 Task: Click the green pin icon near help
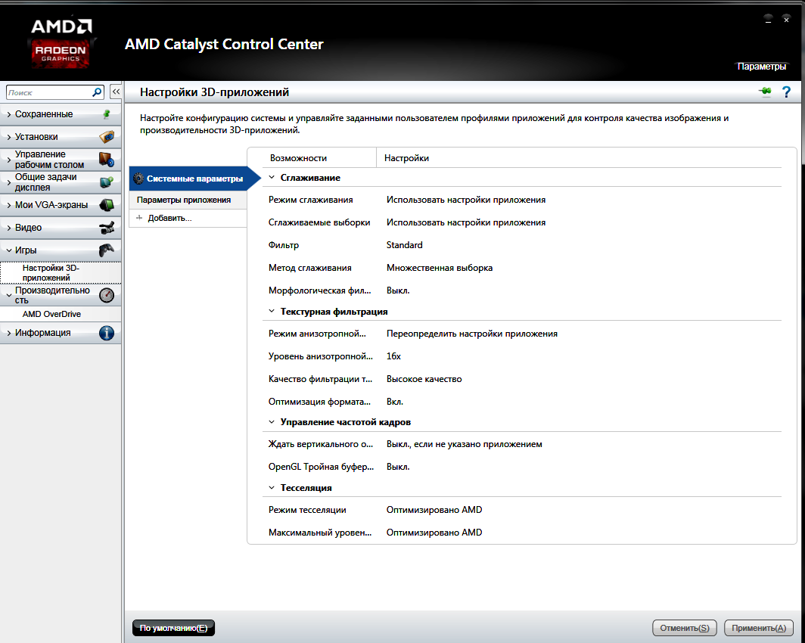(766, 92)
